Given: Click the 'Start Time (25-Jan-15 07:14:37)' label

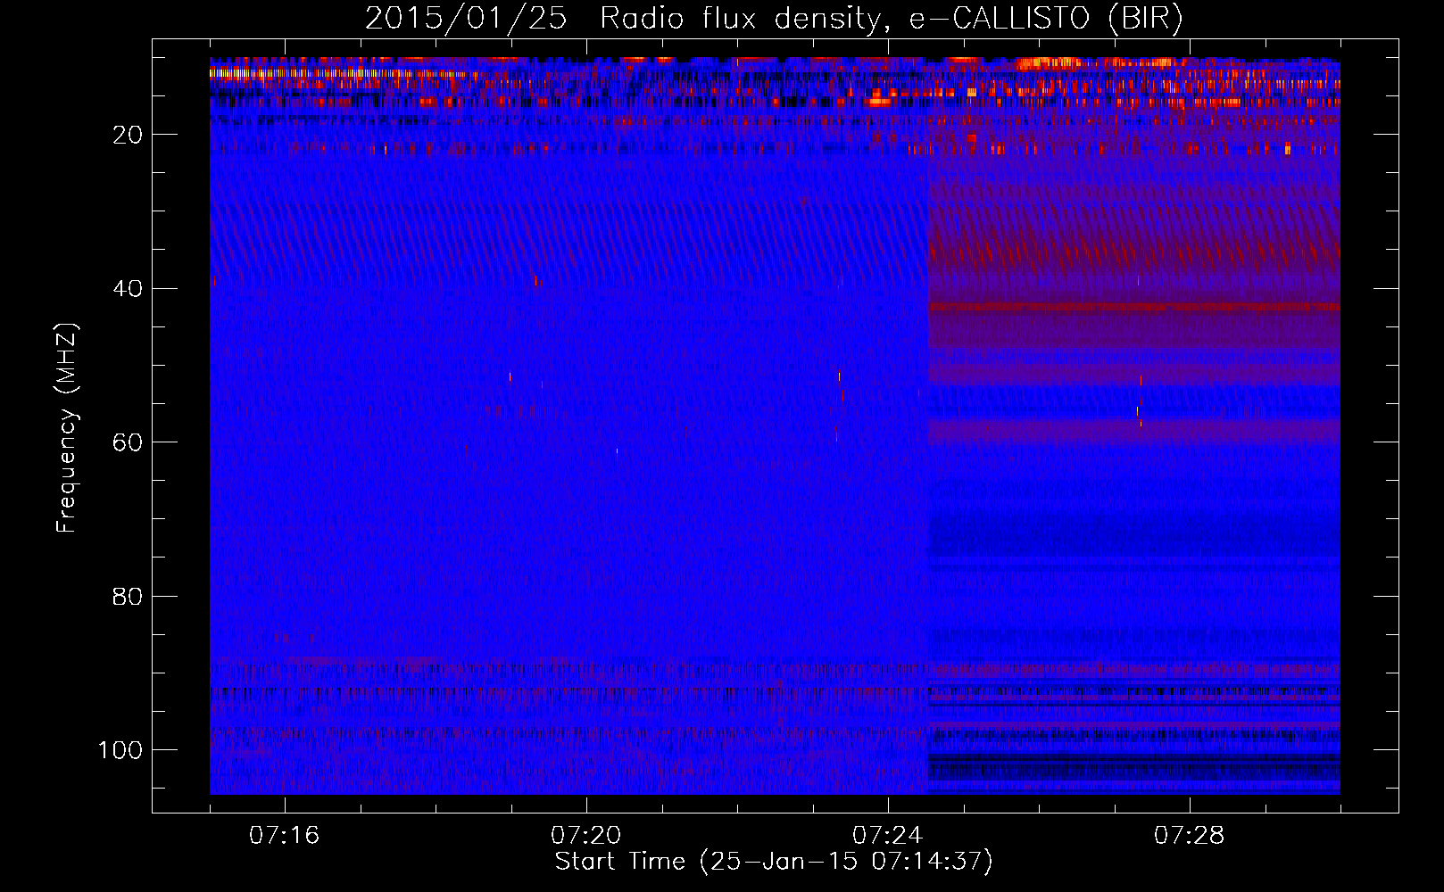Looking at the screenshot, I should click(774, 862).
